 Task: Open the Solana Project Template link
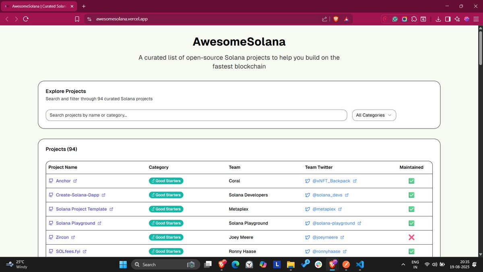81,209
